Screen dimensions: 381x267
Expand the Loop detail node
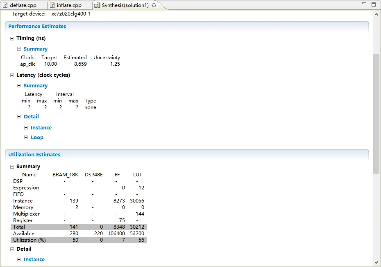pyautogui.click(x=26, y=138)
